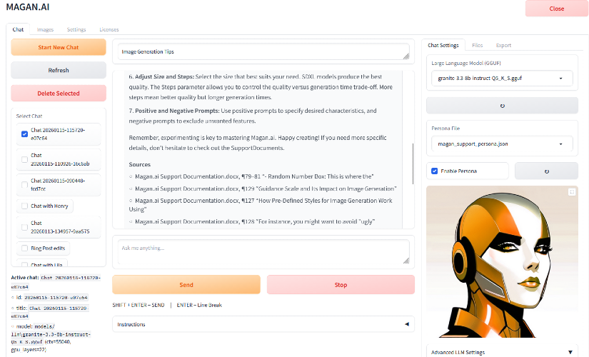589x357 pixels.
Task: Switch to the Images tab
Action: 45,29
